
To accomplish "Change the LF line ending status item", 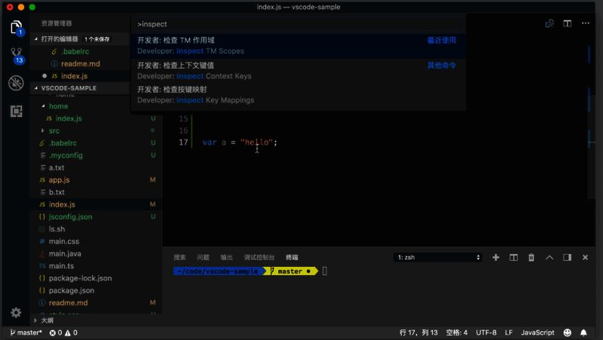I will click(508, 332).
